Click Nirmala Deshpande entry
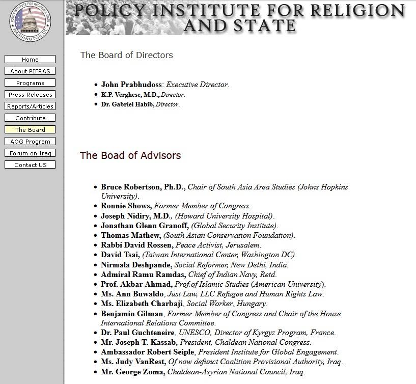Screen dimensions: 416x384 pos(195,265)
